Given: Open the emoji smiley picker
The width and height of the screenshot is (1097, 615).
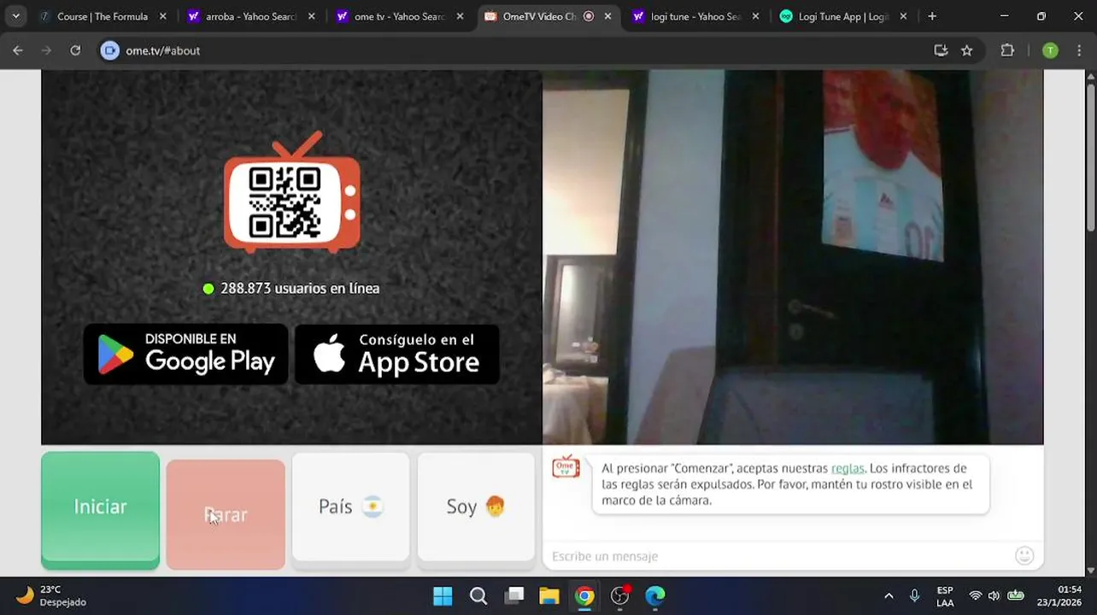Looking at the screenshot, I should coord(1024,556).
